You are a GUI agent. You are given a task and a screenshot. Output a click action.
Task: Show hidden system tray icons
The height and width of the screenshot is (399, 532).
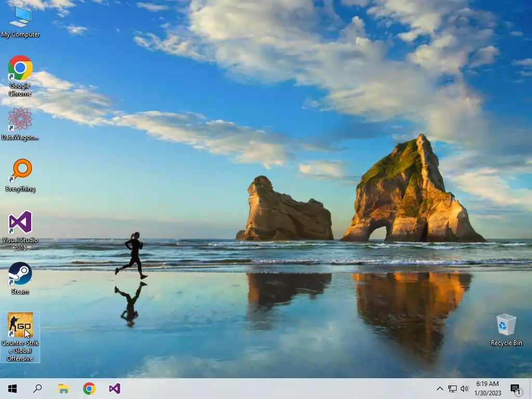tap(440, 389)
